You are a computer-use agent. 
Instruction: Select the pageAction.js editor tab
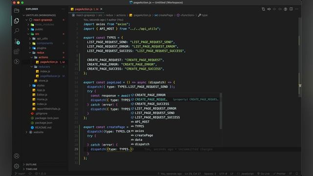click(x=87, y=9)
